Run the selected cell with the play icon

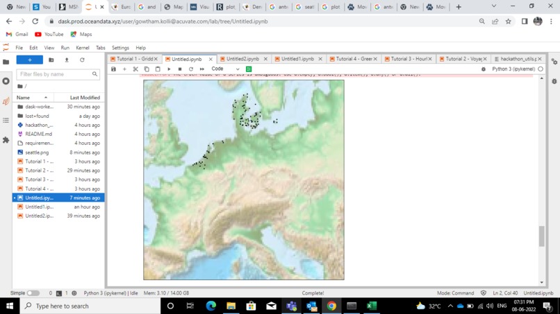pyautogui.click(x=169, y=69)
